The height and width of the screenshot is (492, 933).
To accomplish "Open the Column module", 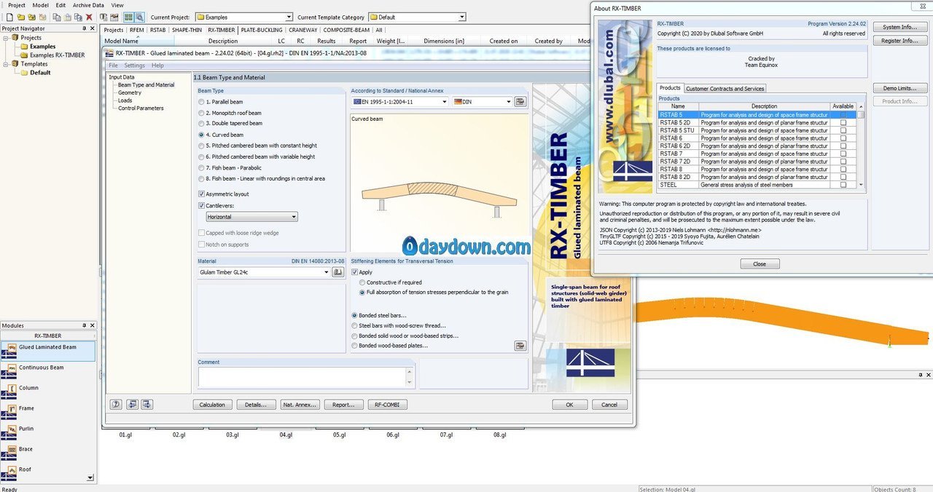I will pos(48,392).
